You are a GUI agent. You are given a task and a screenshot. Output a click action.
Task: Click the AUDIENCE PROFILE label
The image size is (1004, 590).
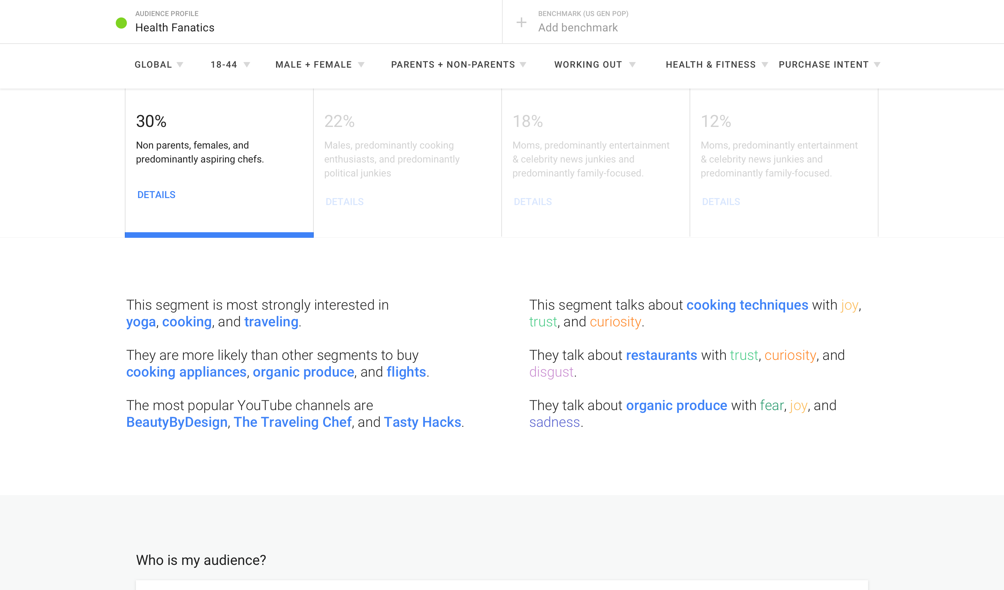tap(167, 14)
